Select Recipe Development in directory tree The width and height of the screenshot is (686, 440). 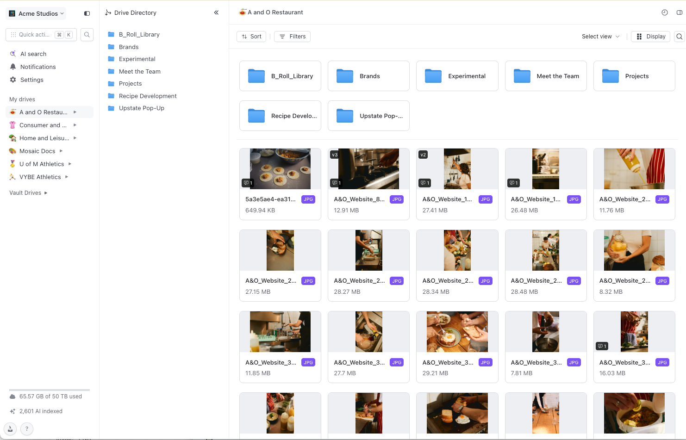148,96
